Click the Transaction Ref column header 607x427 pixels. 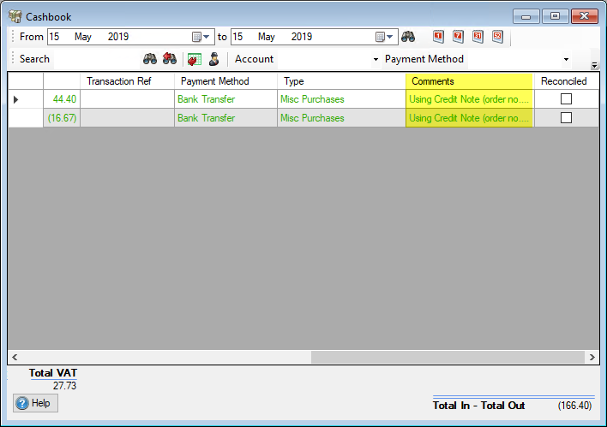tap(127, 81)
